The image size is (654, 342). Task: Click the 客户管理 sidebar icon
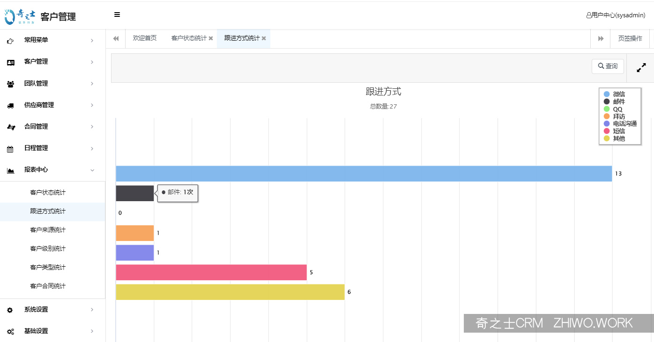10,61
